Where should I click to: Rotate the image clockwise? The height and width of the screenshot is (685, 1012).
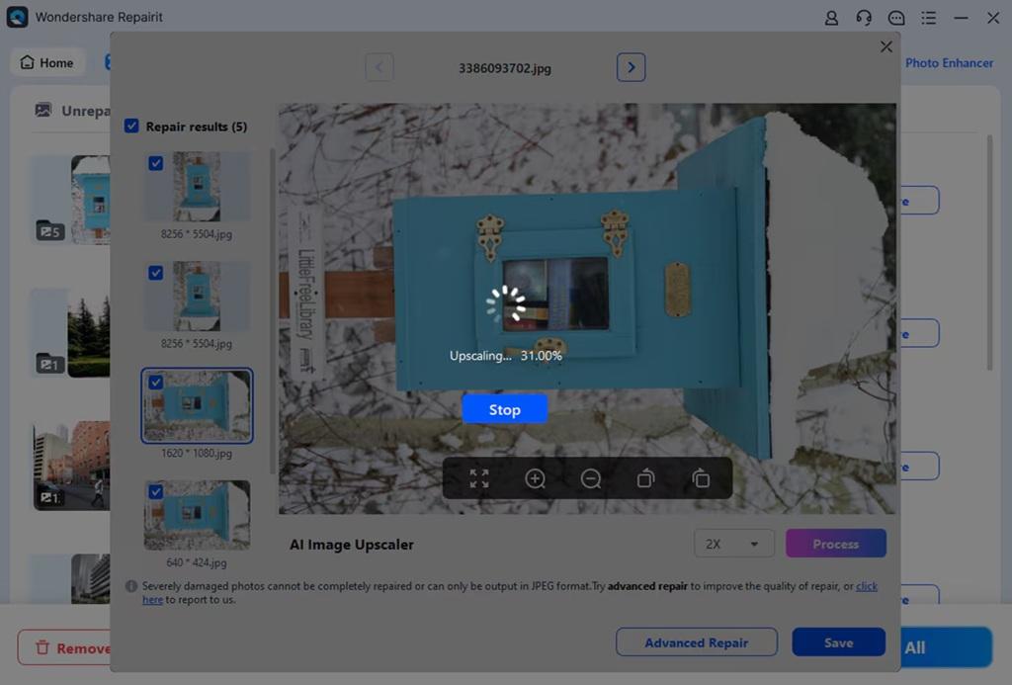tap(701, 478)
